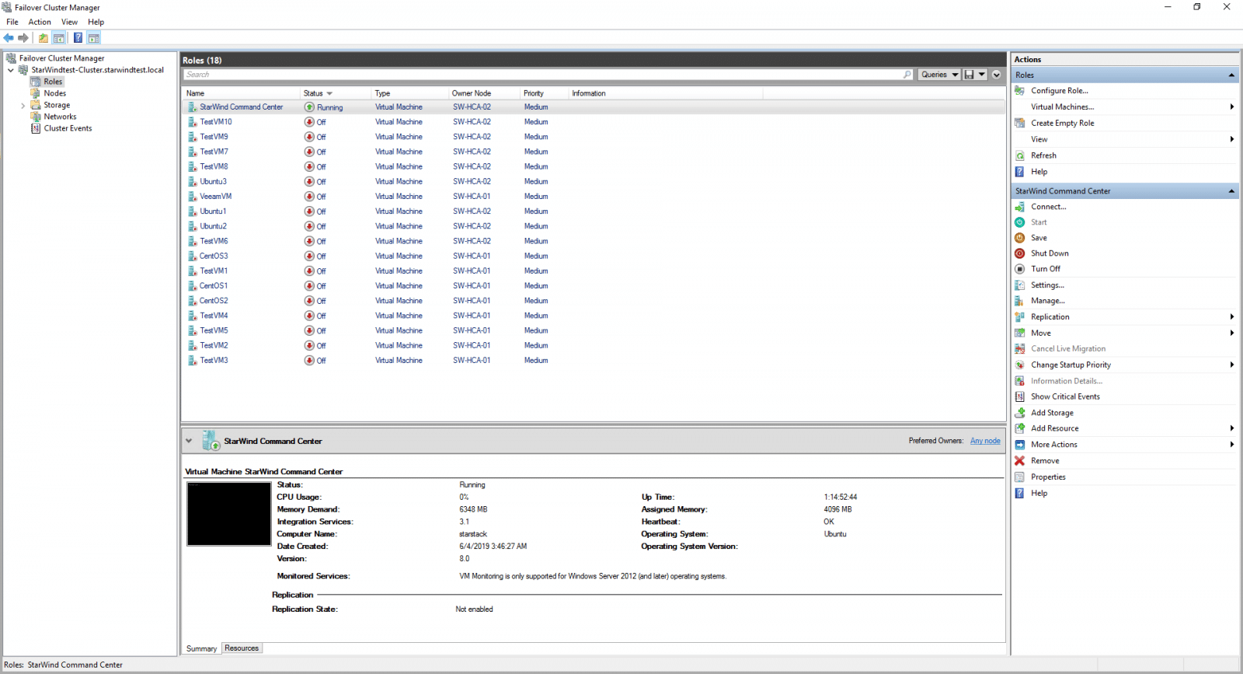Click the show/hide console tree toolbar icon

tap(59, 37)
